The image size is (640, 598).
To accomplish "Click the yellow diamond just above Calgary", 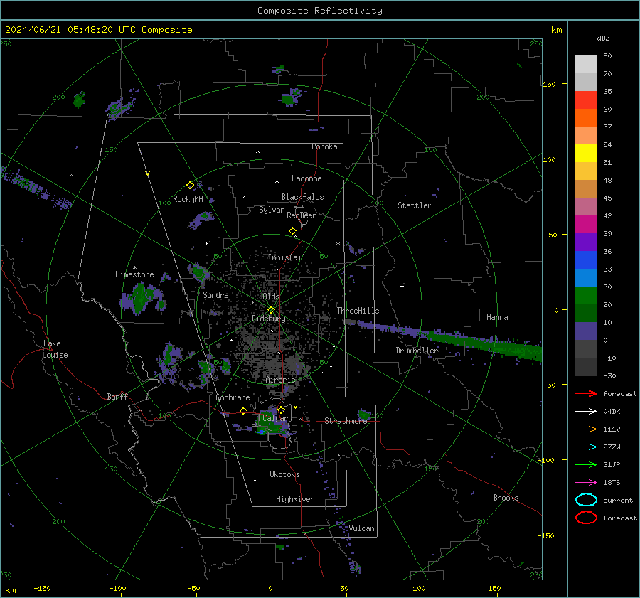I will coord(281,410).
